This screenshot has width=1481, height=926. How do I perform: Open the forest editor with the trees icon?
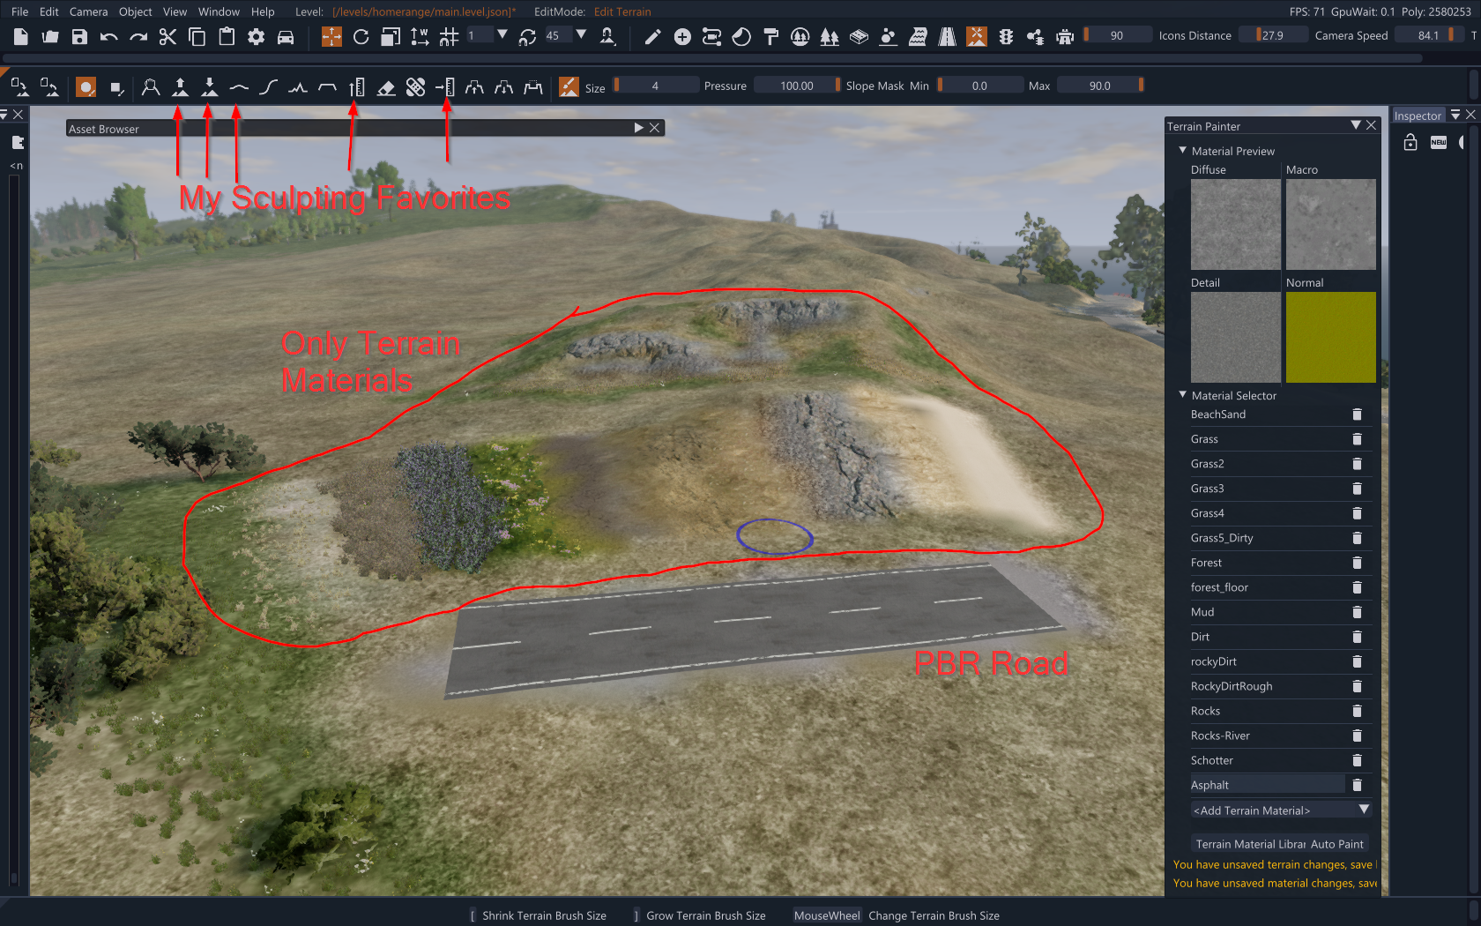830,36
